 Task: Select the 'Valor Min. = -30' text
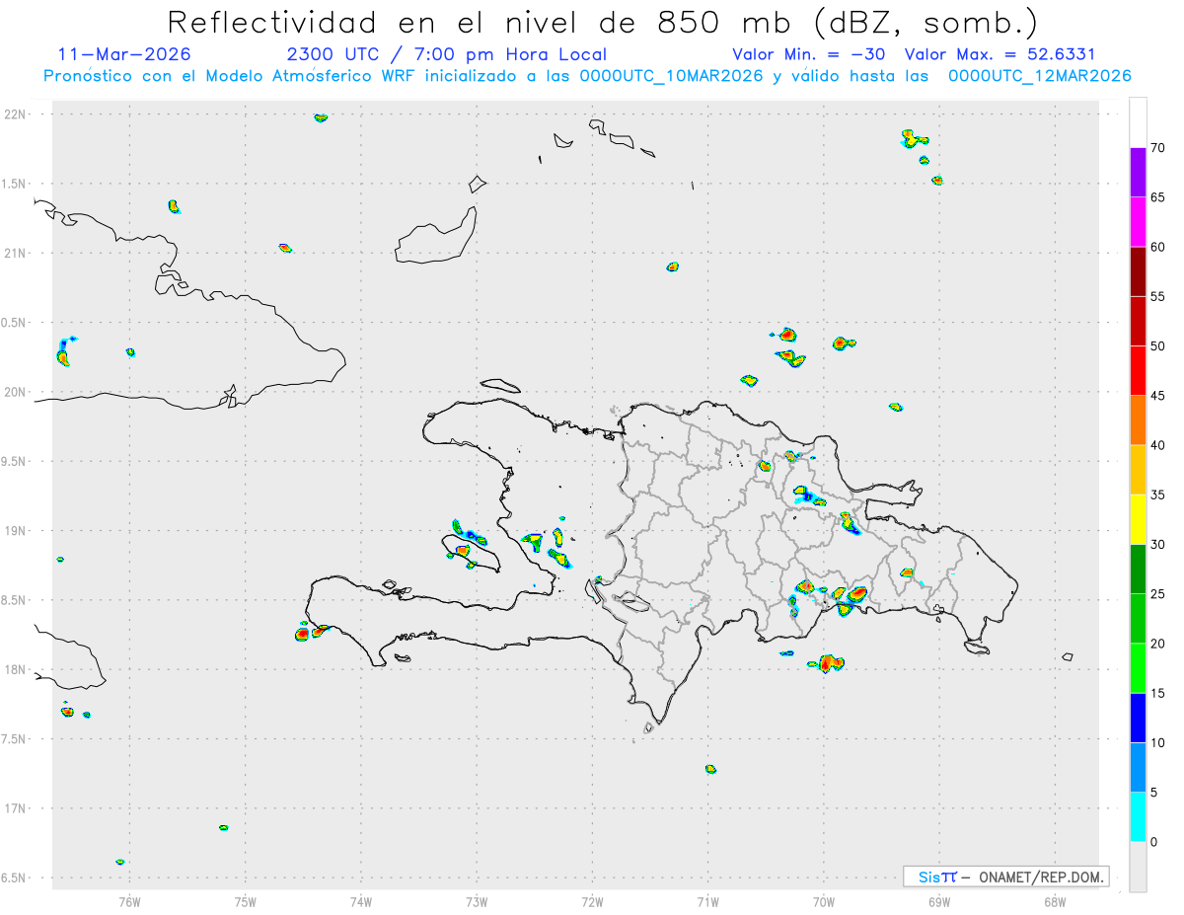point(809,54)
